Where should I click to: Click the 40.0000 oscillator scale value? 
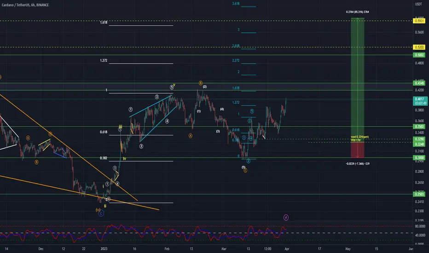pyautogui.click(x=420, y=235)
